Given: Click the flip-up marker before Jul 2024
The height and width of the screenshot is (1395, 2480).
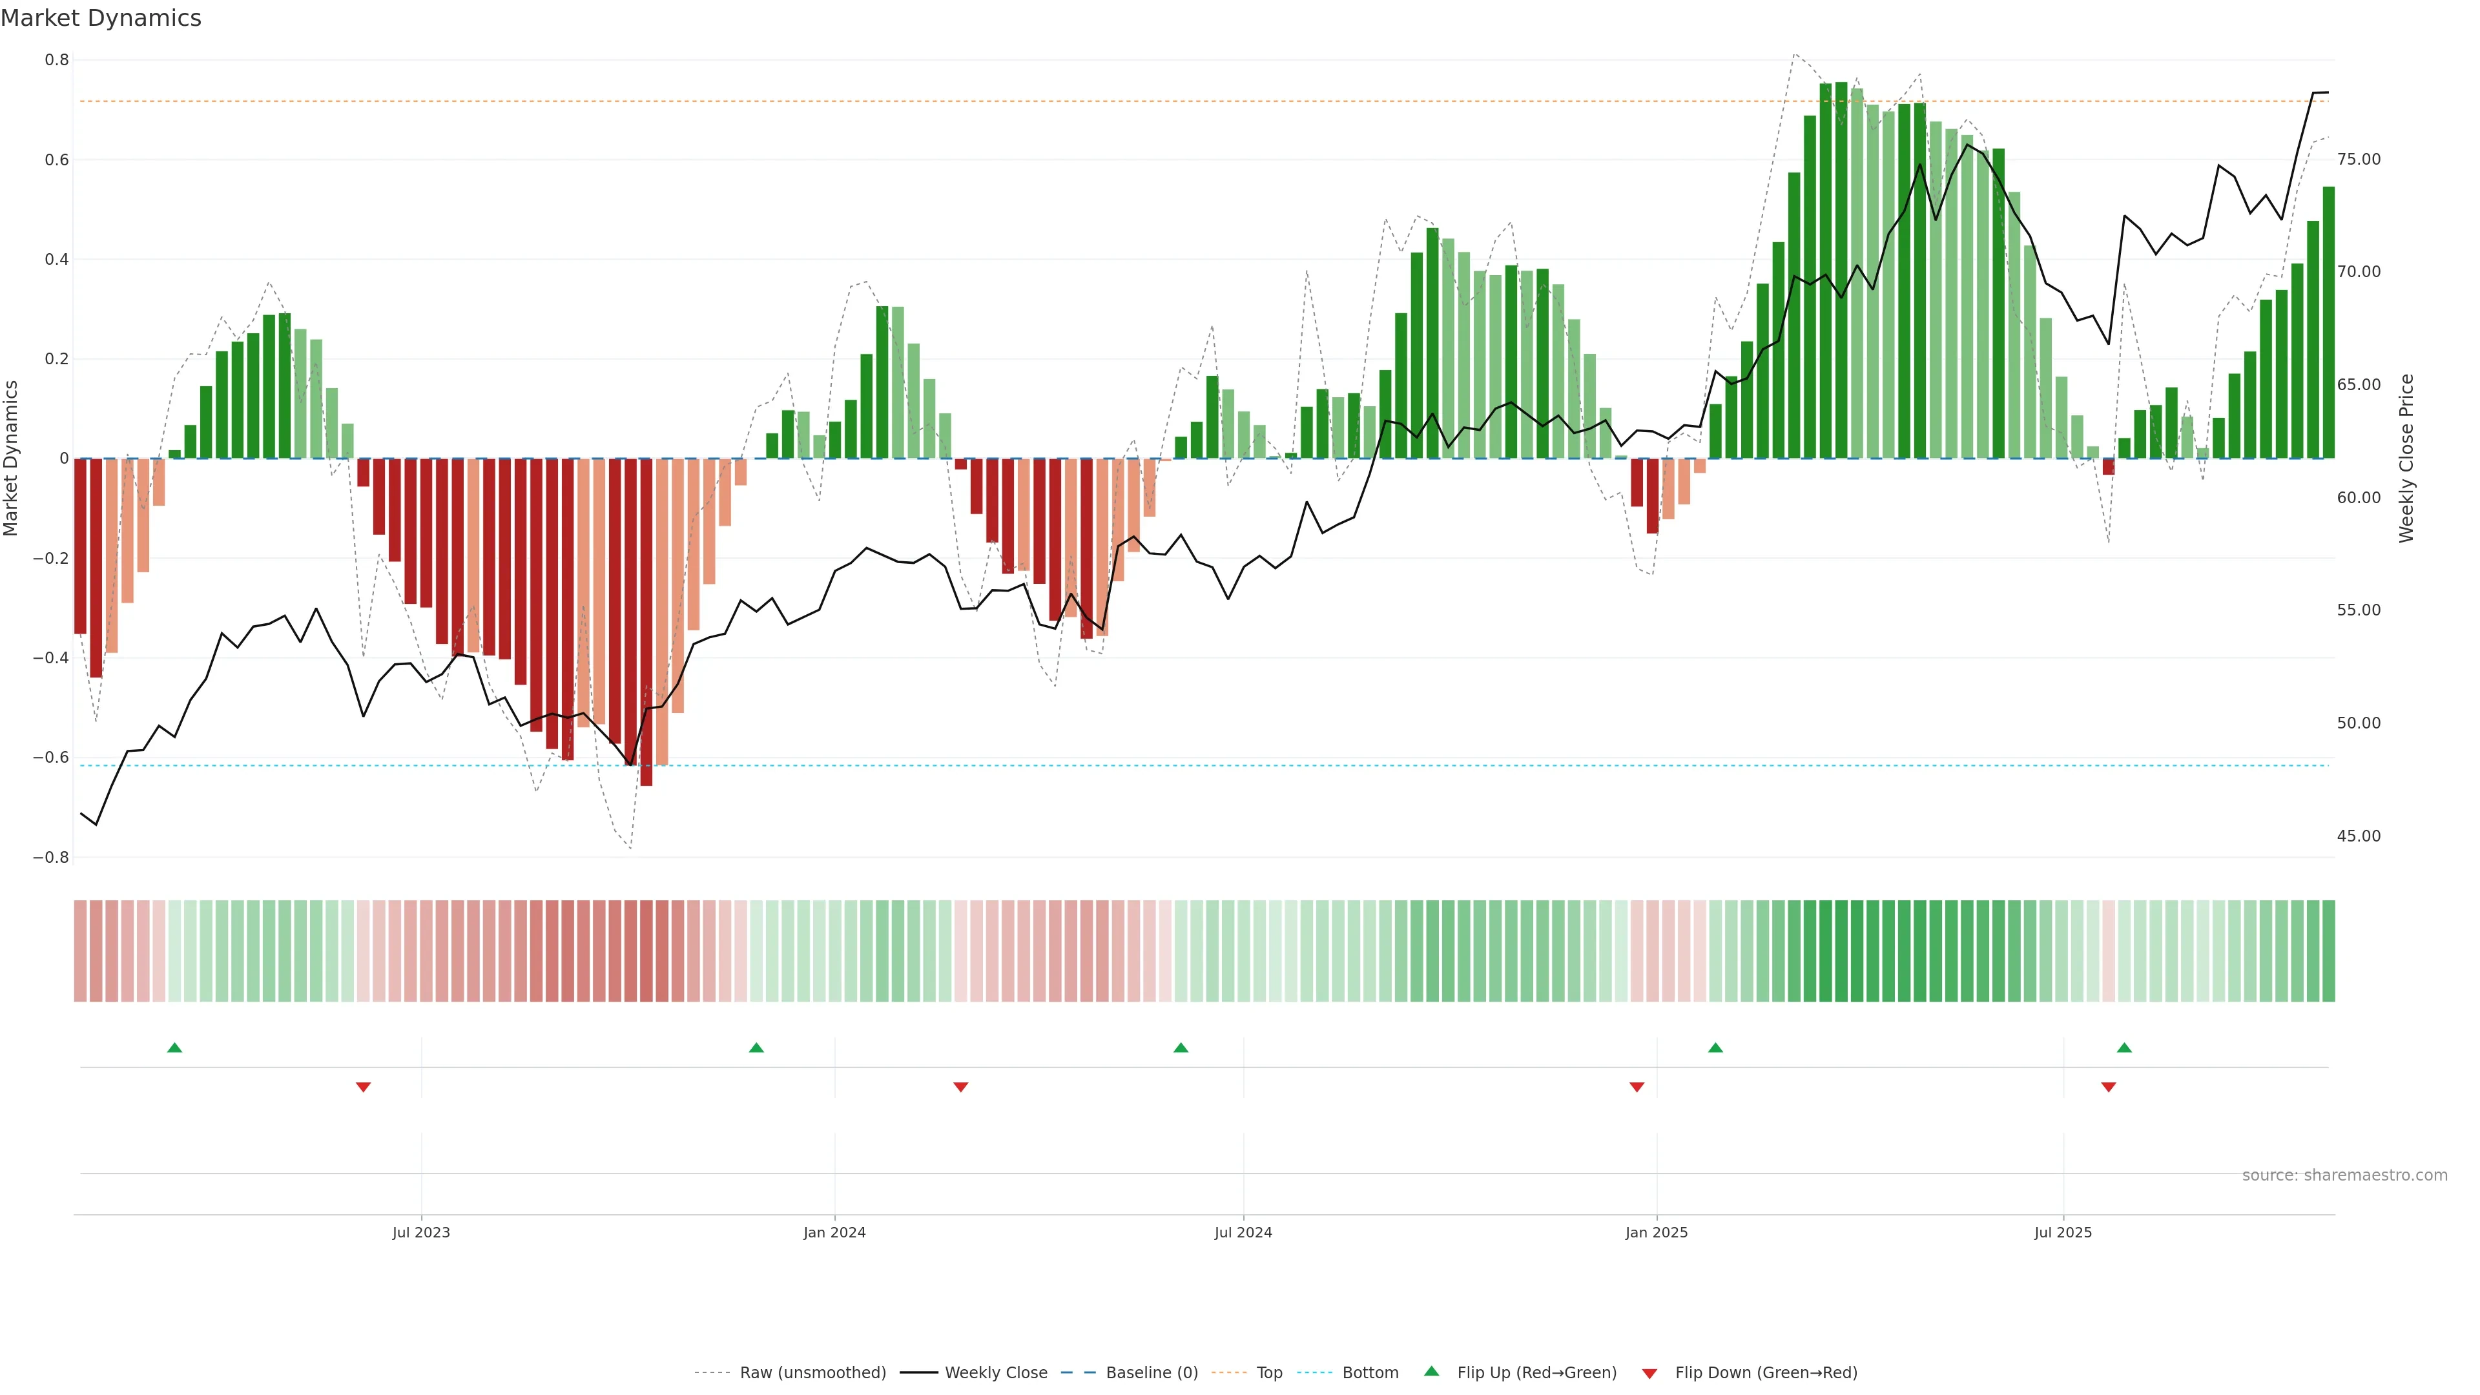Looking at the screenshot, I should 1181,1048.
